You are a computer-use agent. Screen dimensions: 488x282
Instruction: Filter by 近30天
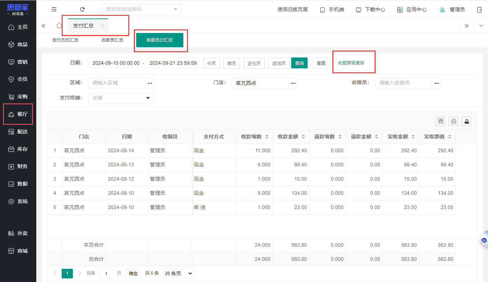point(279,63)
